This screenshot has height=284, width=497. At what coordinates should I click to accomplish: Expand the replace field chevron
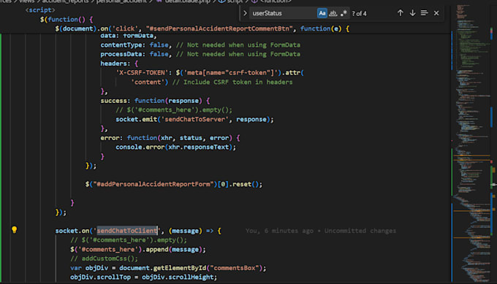pos(245,13)
